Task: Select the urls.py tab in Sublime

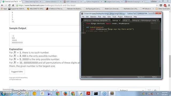Action: (125, 21)
